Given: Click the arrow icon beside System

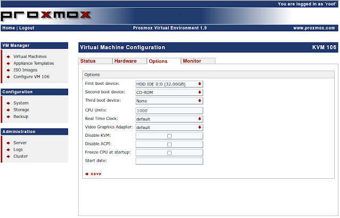Looking at the screenshot, I should click(x=8, y=103).
